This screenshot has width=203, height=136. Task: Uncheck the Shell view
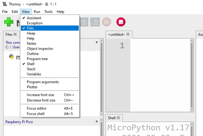[x=50, y=64]
